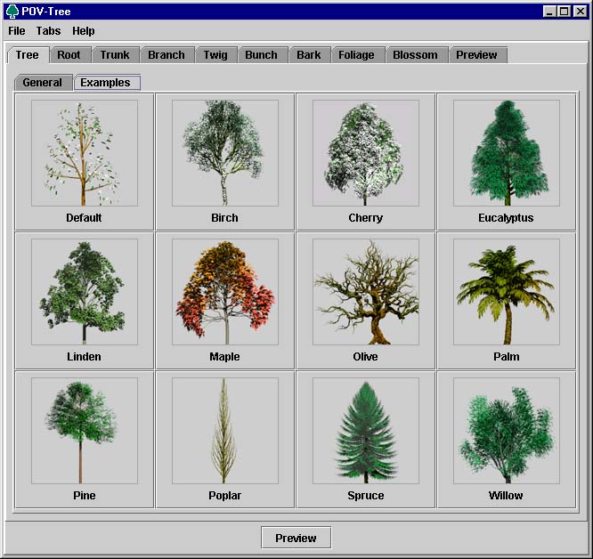
Task: Open the Help menu
Action: 84,31
